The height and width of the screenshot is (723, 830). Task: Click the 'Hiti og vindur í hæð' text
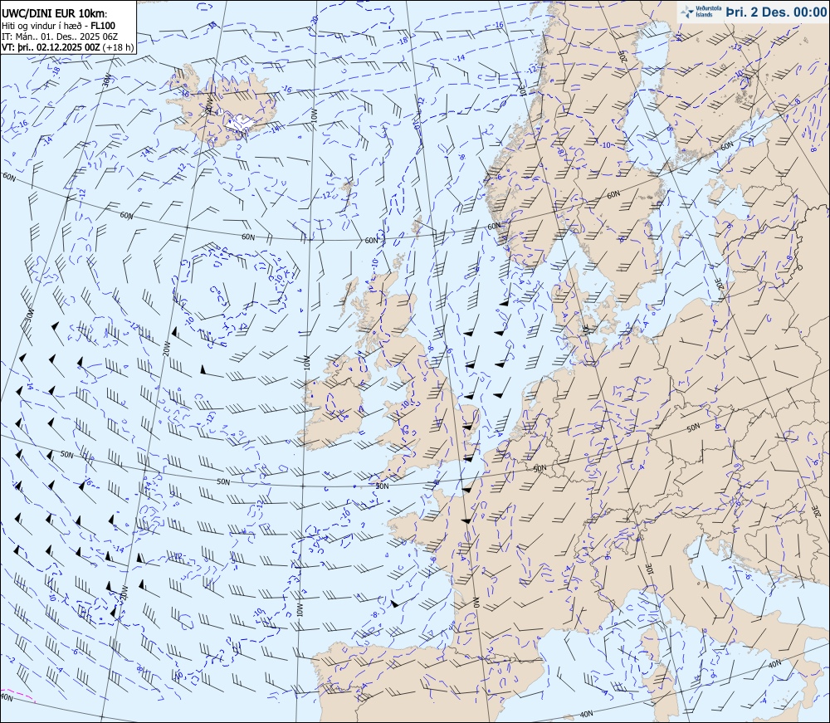click(x=40, y=26)
